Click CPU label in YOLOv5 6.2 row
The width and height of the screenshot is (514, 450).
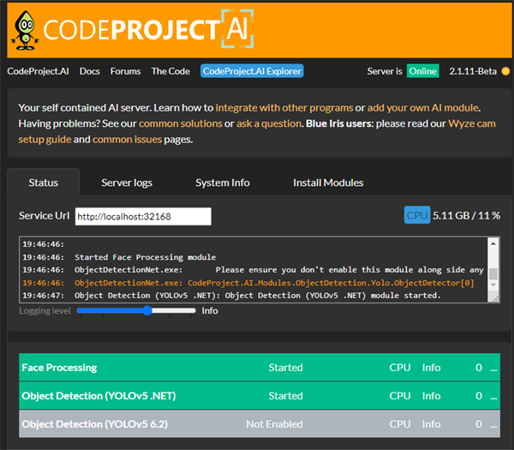[400, 424]
